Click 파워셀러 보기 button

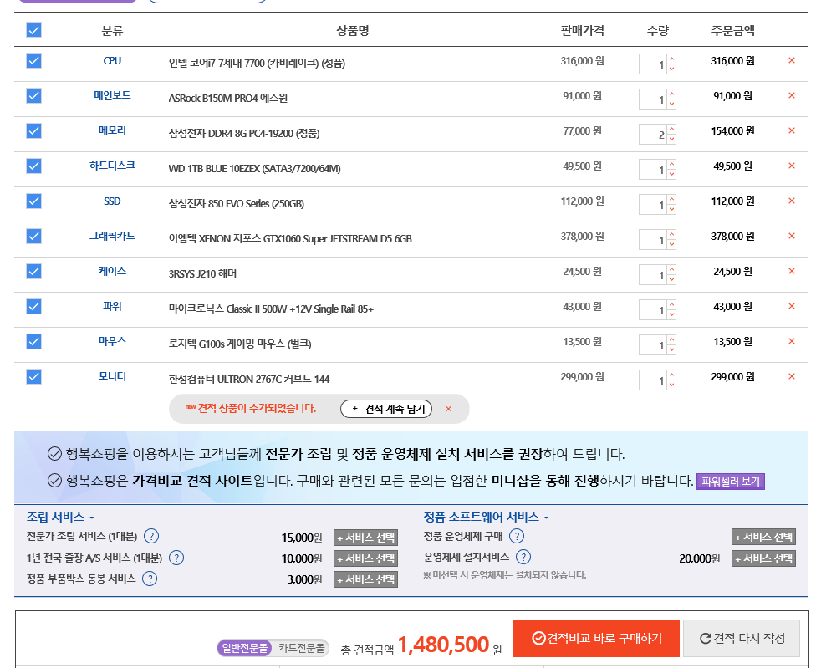(x=731, y=482)
